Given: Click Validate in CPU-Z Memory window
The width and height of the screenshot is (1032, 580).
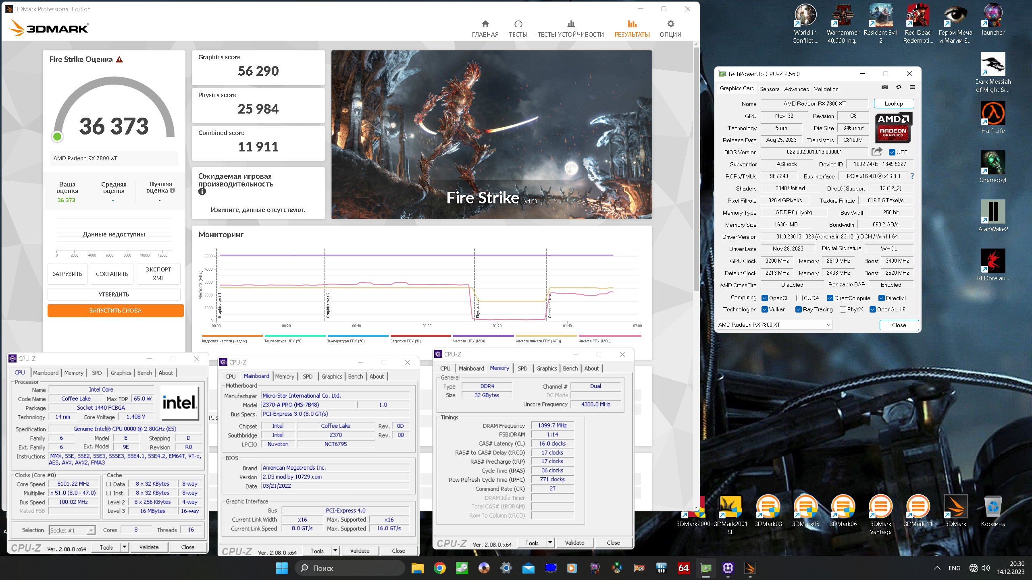Looking at the screenshot, I should 574,543.
